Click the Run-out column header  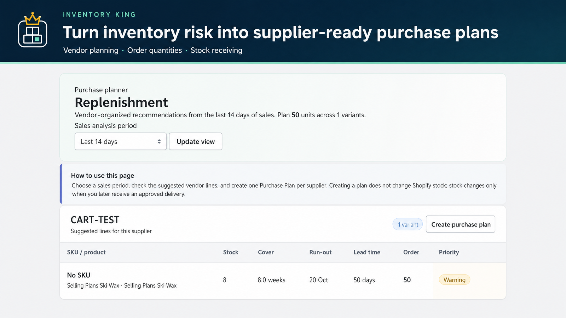[320, 252]
